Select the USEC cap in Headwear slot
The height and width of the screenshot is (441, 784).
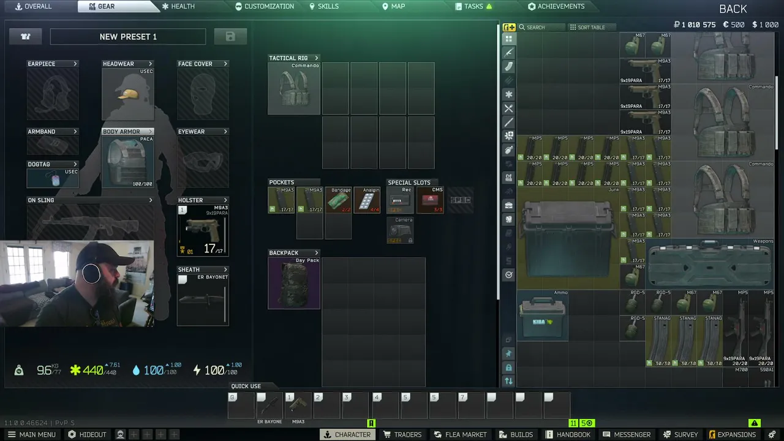tap(128, 94)
